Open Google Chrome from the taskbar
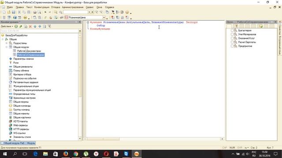This screenshot has height=158, width=282. point(76,154)
